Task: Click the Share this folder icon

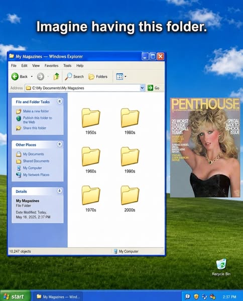Action: pos(19,128)
